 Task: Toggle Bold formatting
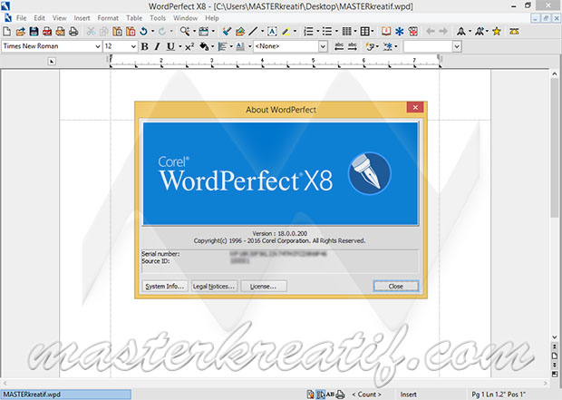click(145, 46)
